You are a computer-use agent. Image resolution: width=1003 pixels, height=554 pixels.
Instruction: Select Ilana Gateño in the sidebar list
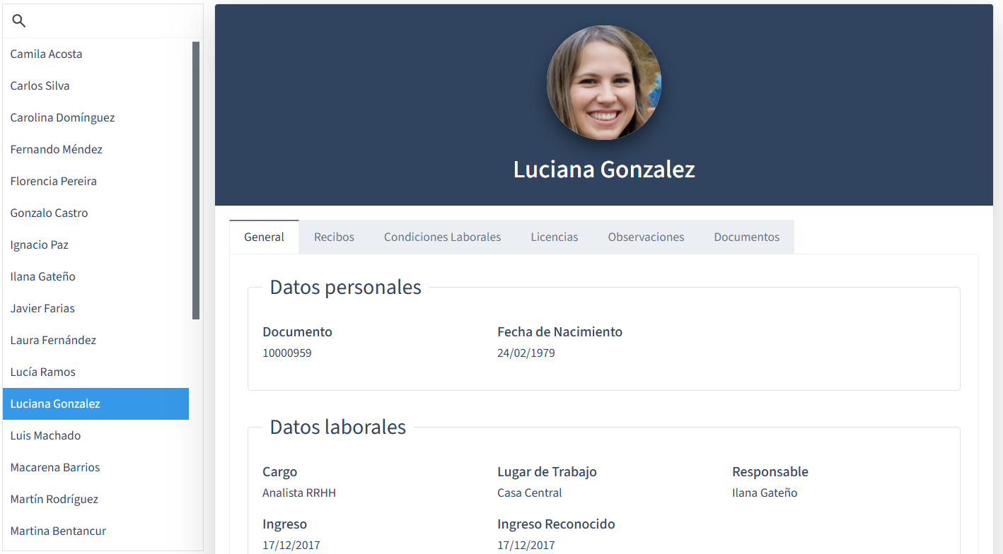tap(42, 277)
